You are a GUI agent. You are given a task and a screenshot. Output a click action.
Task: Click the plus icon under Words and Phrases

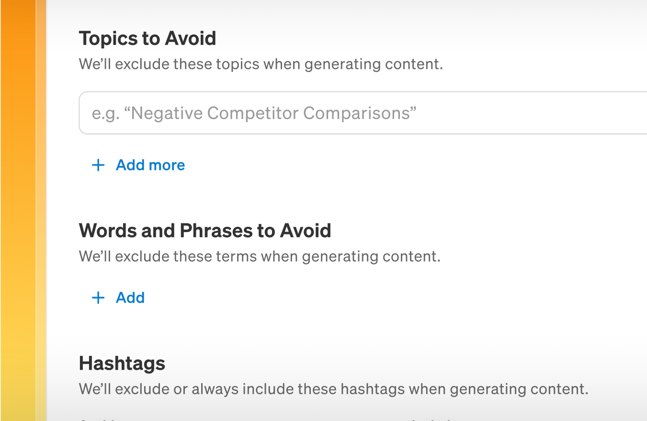point(98,298)
